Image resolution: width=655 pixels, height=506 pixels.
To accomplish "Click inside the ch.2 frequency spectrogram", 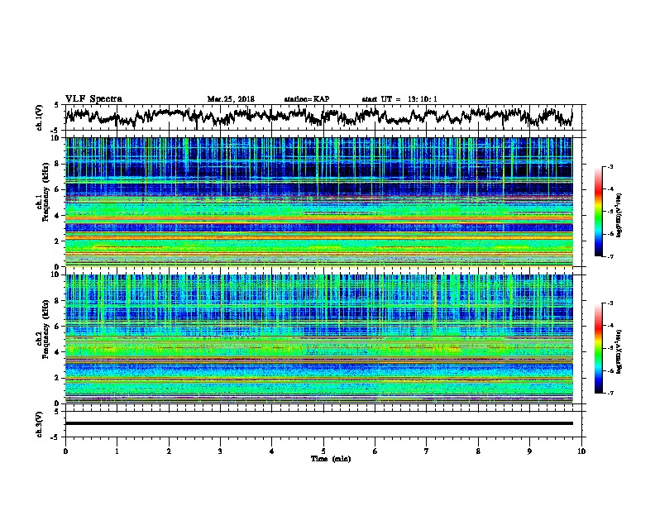I will 318,338.
